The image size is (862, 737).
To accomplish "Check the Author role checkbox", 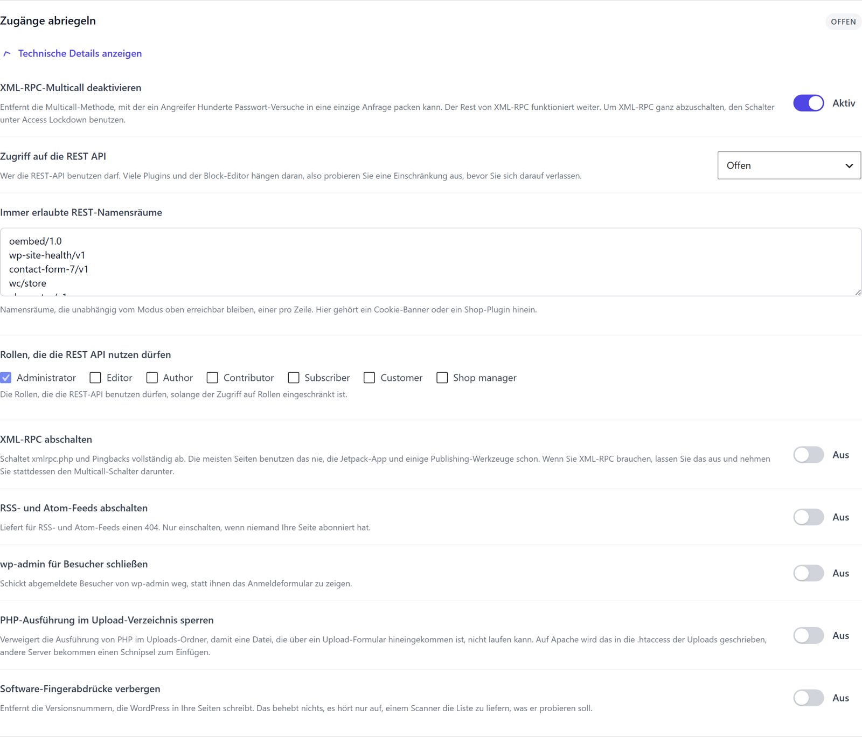I will click(152, 378).
